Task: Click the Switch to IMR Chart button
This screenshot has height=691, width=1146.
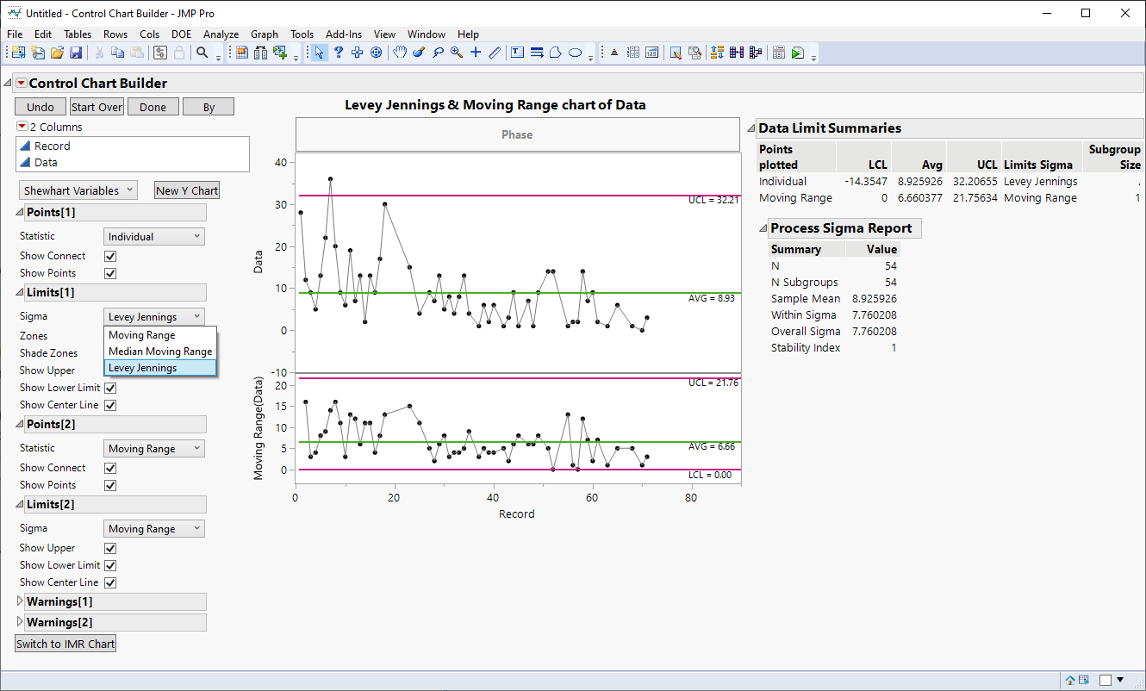Action: click(65, 643)
